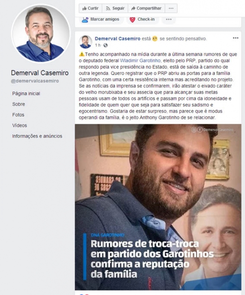Open the Fotos section

coord(18,115)
